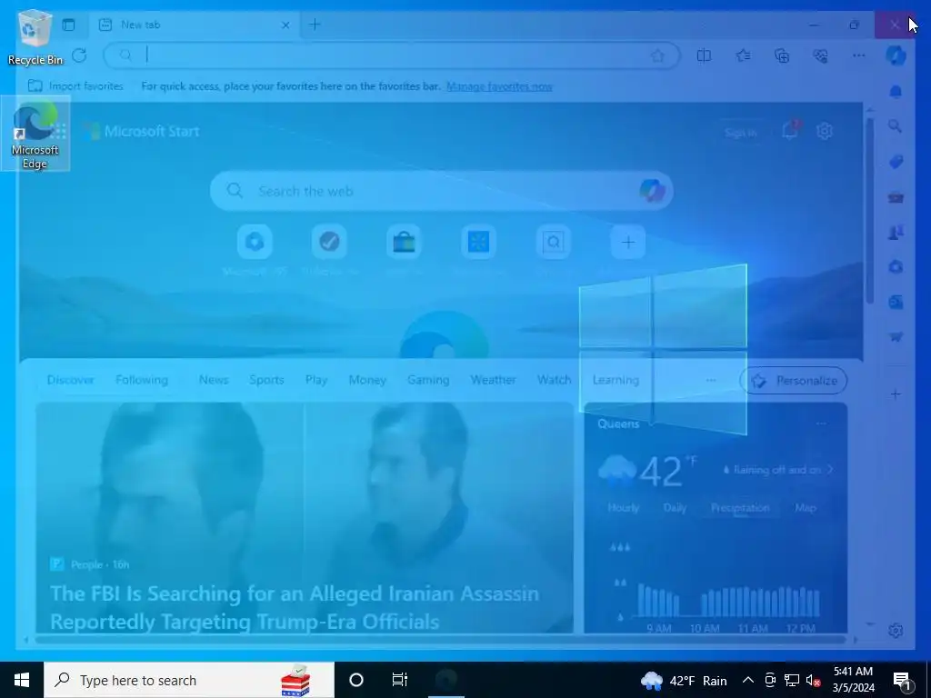
Task: Open the Favorites list icon
Action: point(743,55)
